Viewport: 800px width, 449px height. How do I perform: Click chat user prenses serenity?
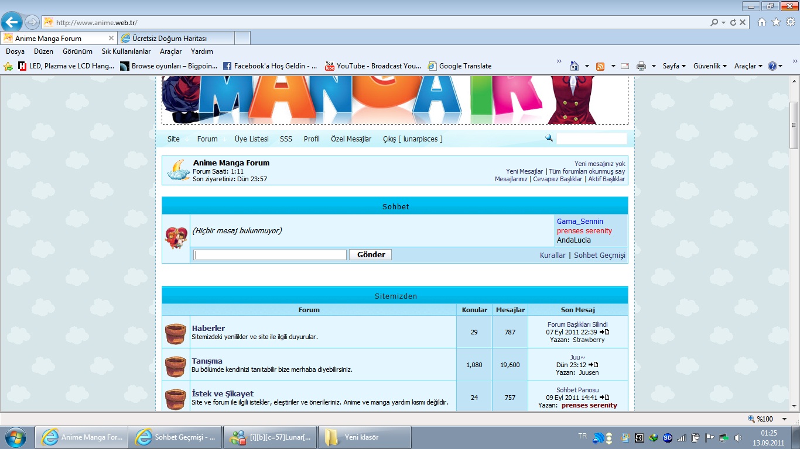pos(584,231)
